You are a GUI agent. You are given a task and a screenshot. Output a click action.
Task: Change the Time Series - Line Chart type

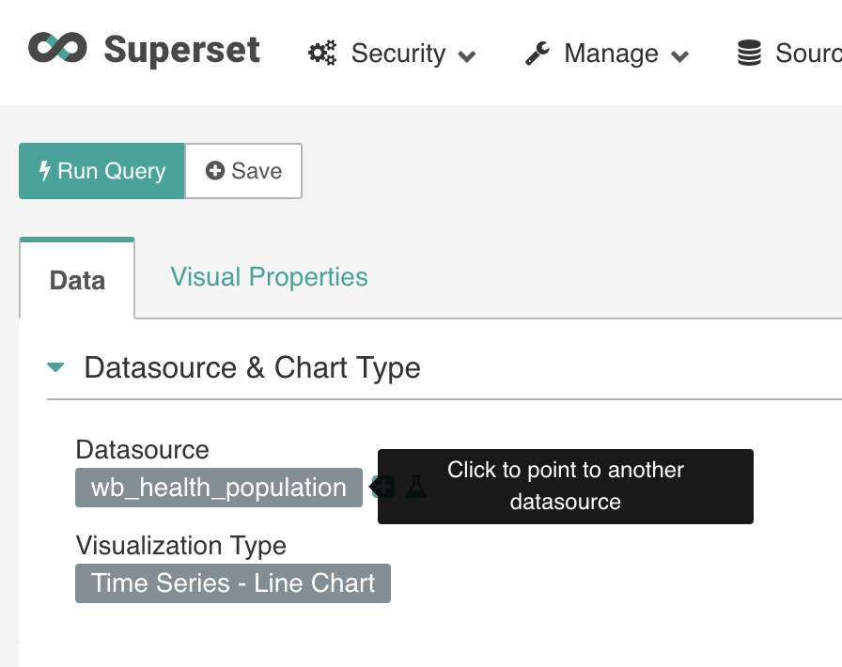233,582
